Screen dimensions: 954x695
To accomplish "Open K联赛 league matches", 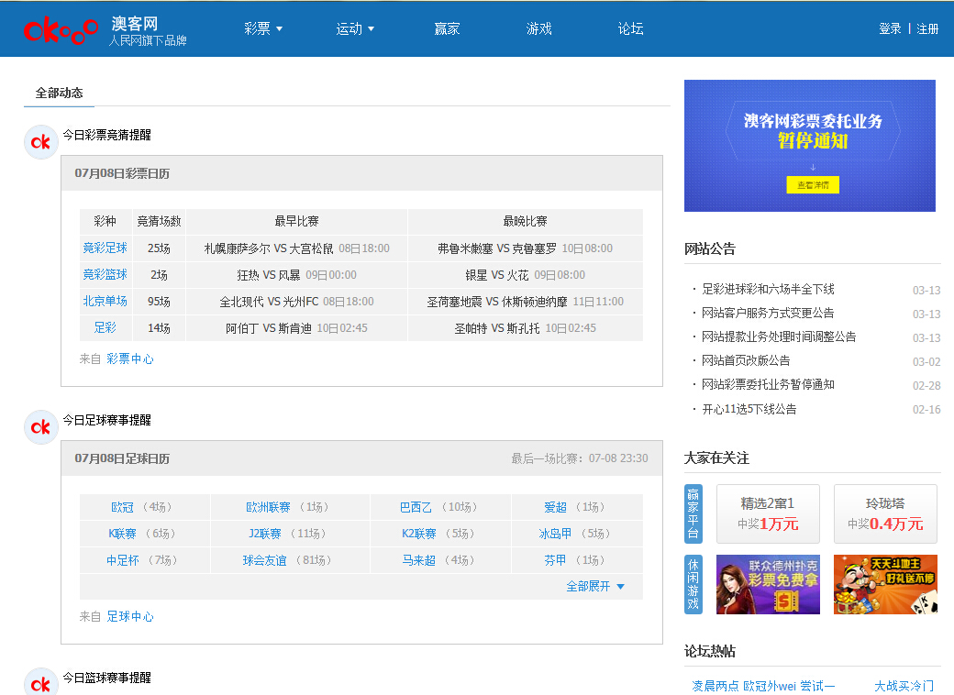I will click(122, 534).
